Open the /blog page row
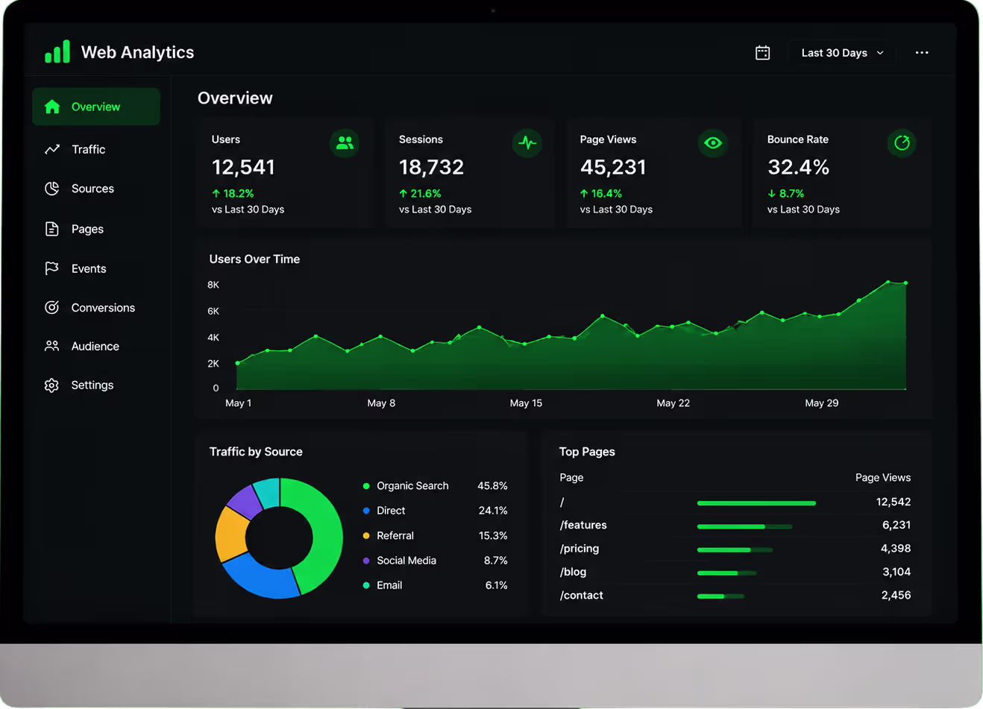The image size is (983, 709). pos(735,572)
